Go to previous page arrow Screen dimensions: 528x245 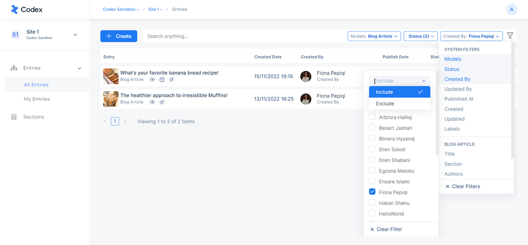[105, 121]
